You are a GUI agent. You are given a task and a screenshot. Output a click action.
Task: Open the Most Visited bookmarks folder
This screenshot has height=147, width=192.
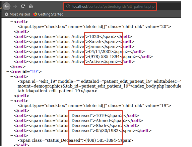17,14
